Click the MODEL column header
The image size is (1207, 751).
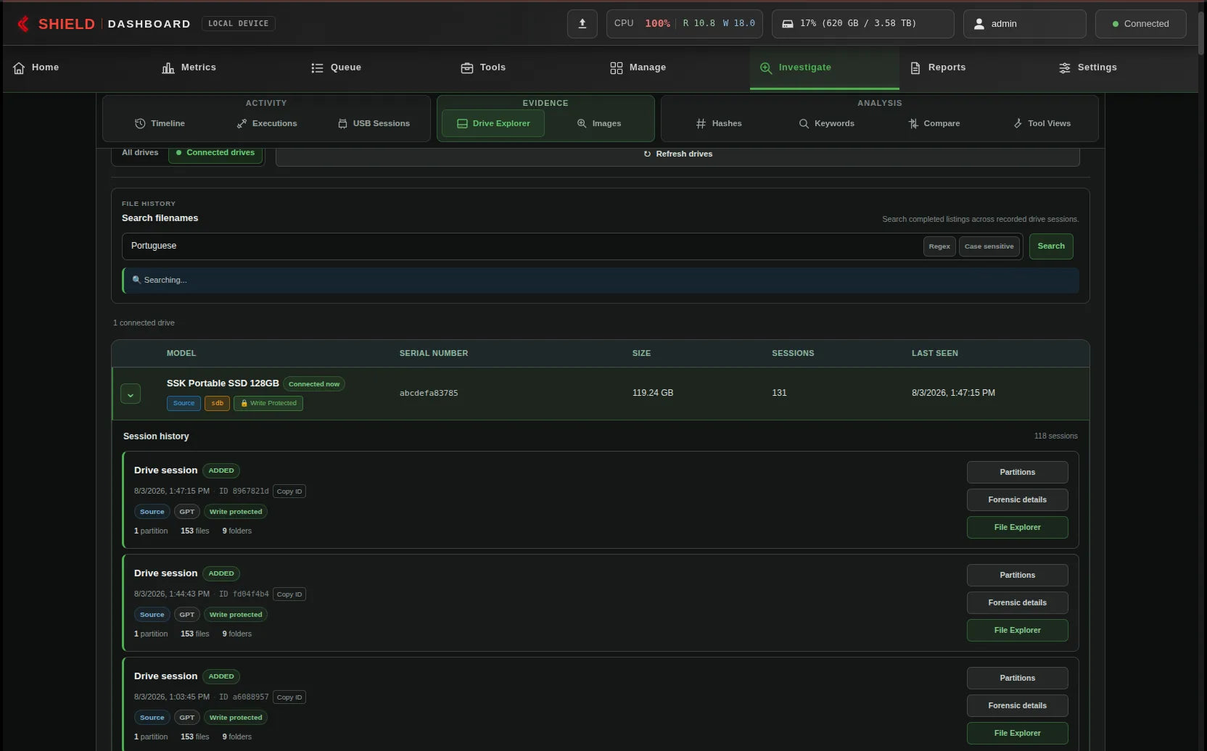[x=181, y=354]
